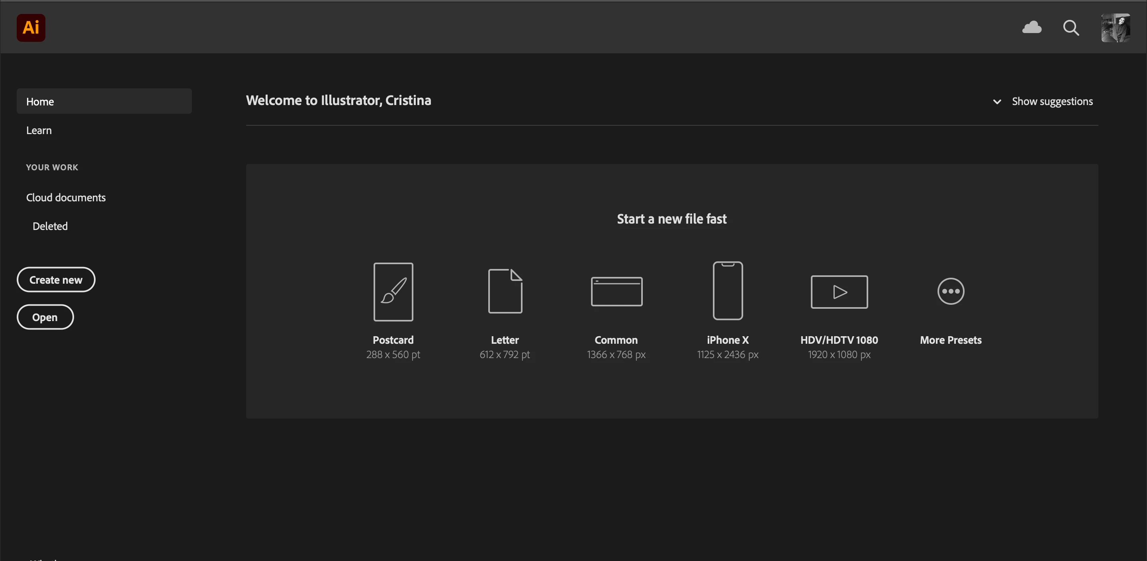Click the search magnifier icon

[x=1071, y=28]
